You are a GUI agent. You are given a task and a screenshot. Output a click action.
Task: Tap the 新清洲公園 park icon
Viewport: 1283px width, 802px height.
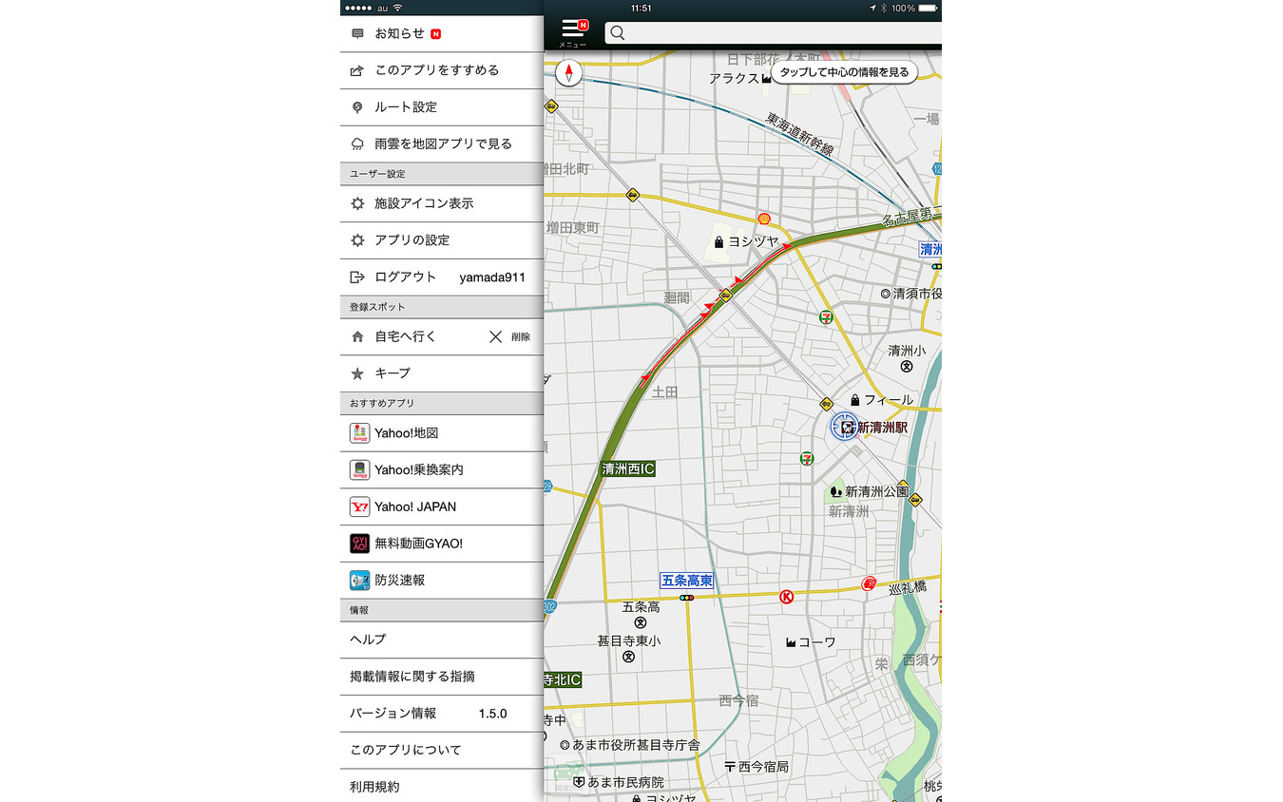tap(835, 491)
